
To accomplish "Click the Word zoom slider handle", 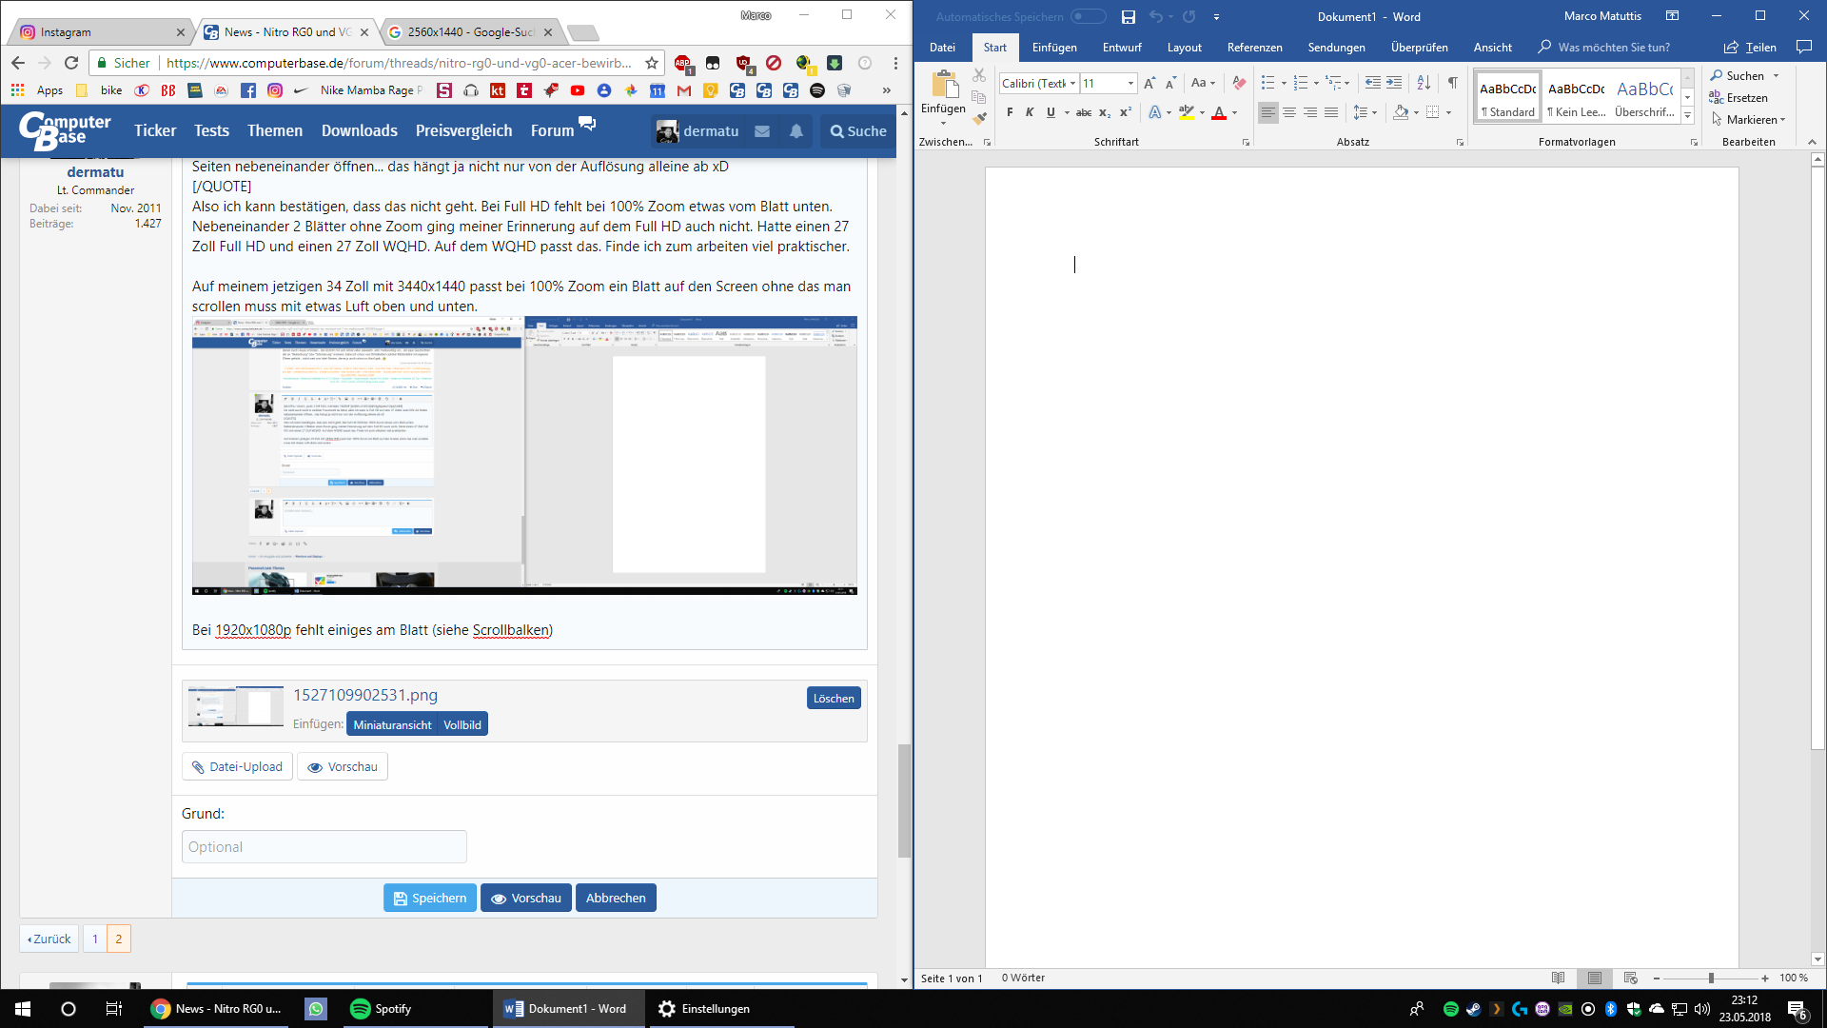I will (x=1711, y=978).
